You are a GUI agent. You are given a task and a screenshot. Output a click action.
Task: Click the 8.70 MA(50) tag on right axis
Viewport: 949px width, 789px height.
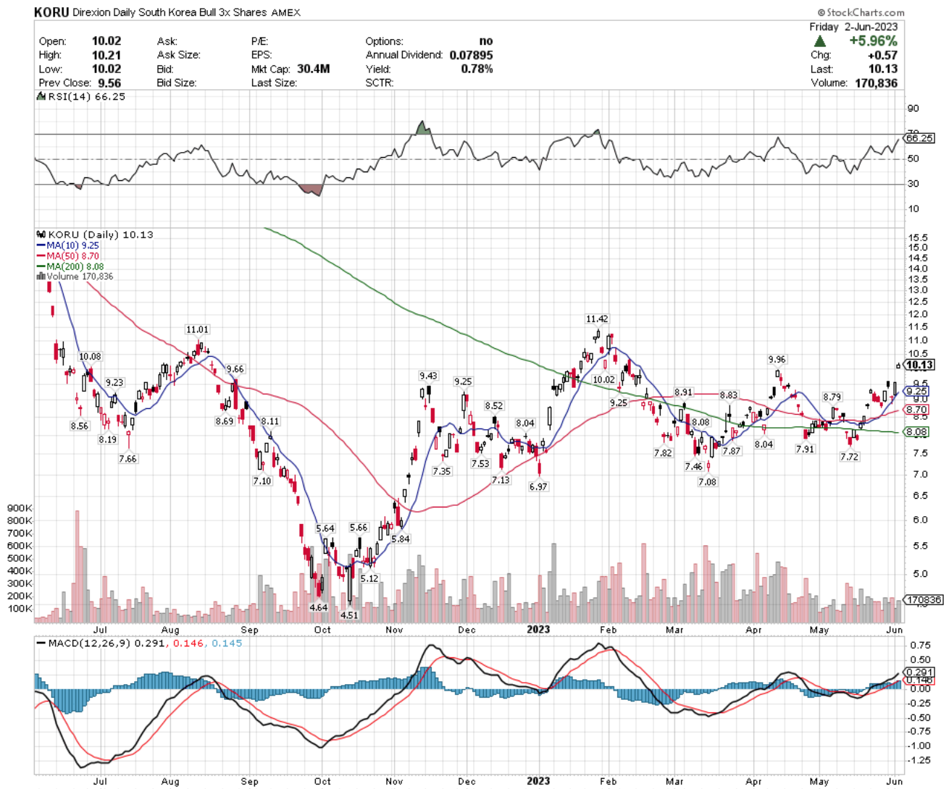point(917,410)
